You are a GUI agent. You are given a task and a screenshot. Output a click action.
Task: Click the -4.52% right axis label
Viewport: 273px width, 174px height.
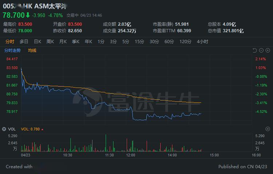pos(261,111)
